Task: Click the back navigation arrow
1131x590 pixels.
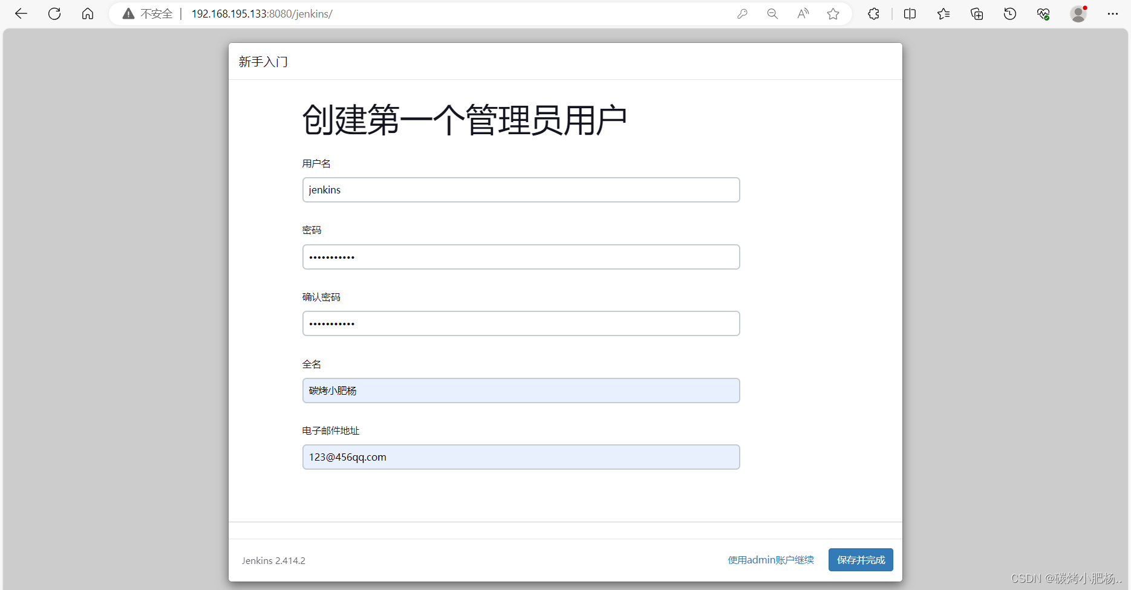Action: pos(21,13)
